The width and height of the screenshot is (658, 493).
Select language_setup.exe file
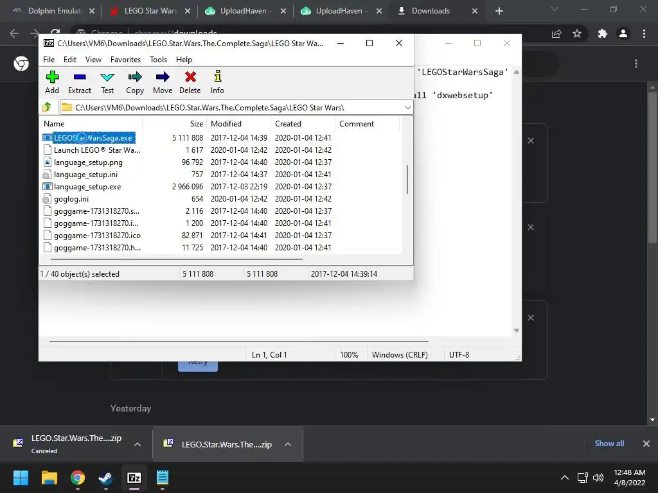pos(87,187)
